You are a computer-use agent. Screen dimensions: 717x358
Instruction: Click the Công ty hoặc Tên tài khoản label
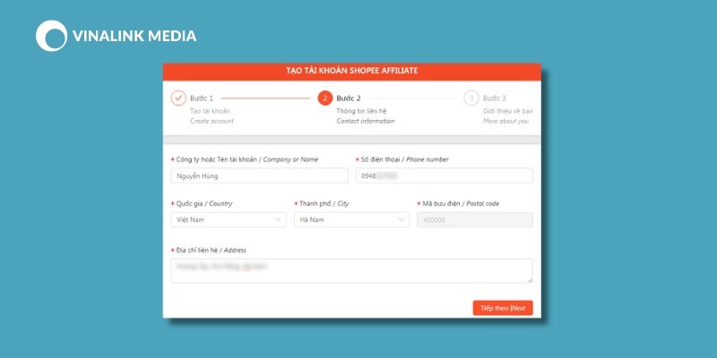(245, 159)
